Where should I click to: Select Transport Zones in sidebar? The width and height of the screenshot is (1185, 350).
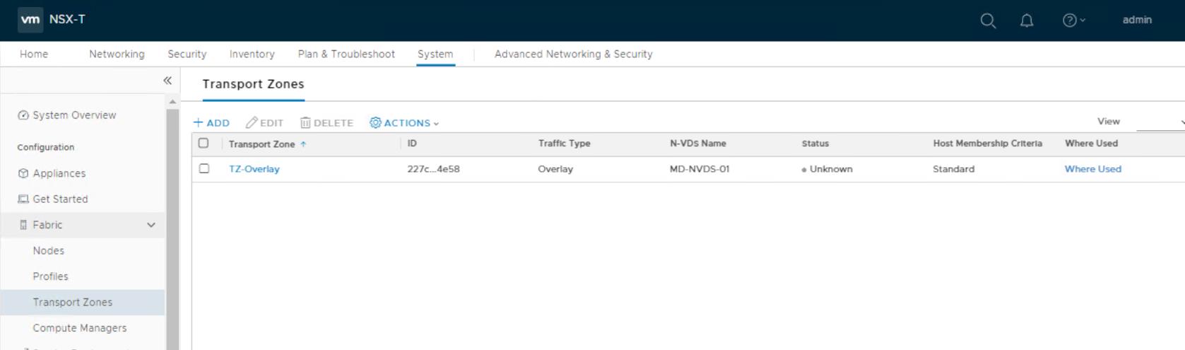pos(83,302)
